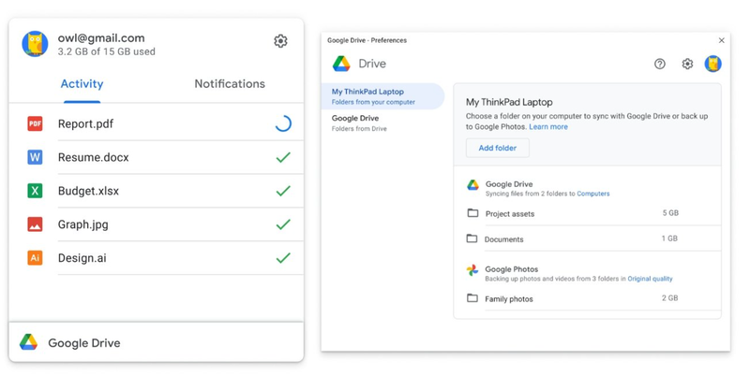
Task: Open the Computers link
Action: tap(592, 195)
